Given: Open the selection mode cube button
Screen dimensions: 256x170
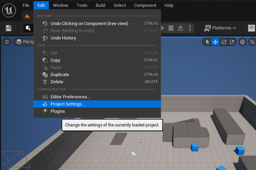Looking at the screenshot, I should [28, 28].
